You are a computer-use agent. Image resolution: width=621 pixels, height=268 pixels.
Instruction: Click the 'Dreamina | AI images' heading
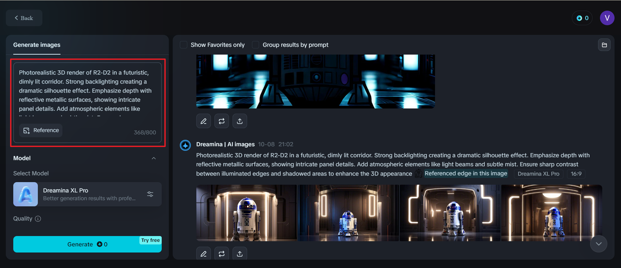pos(225,144)
